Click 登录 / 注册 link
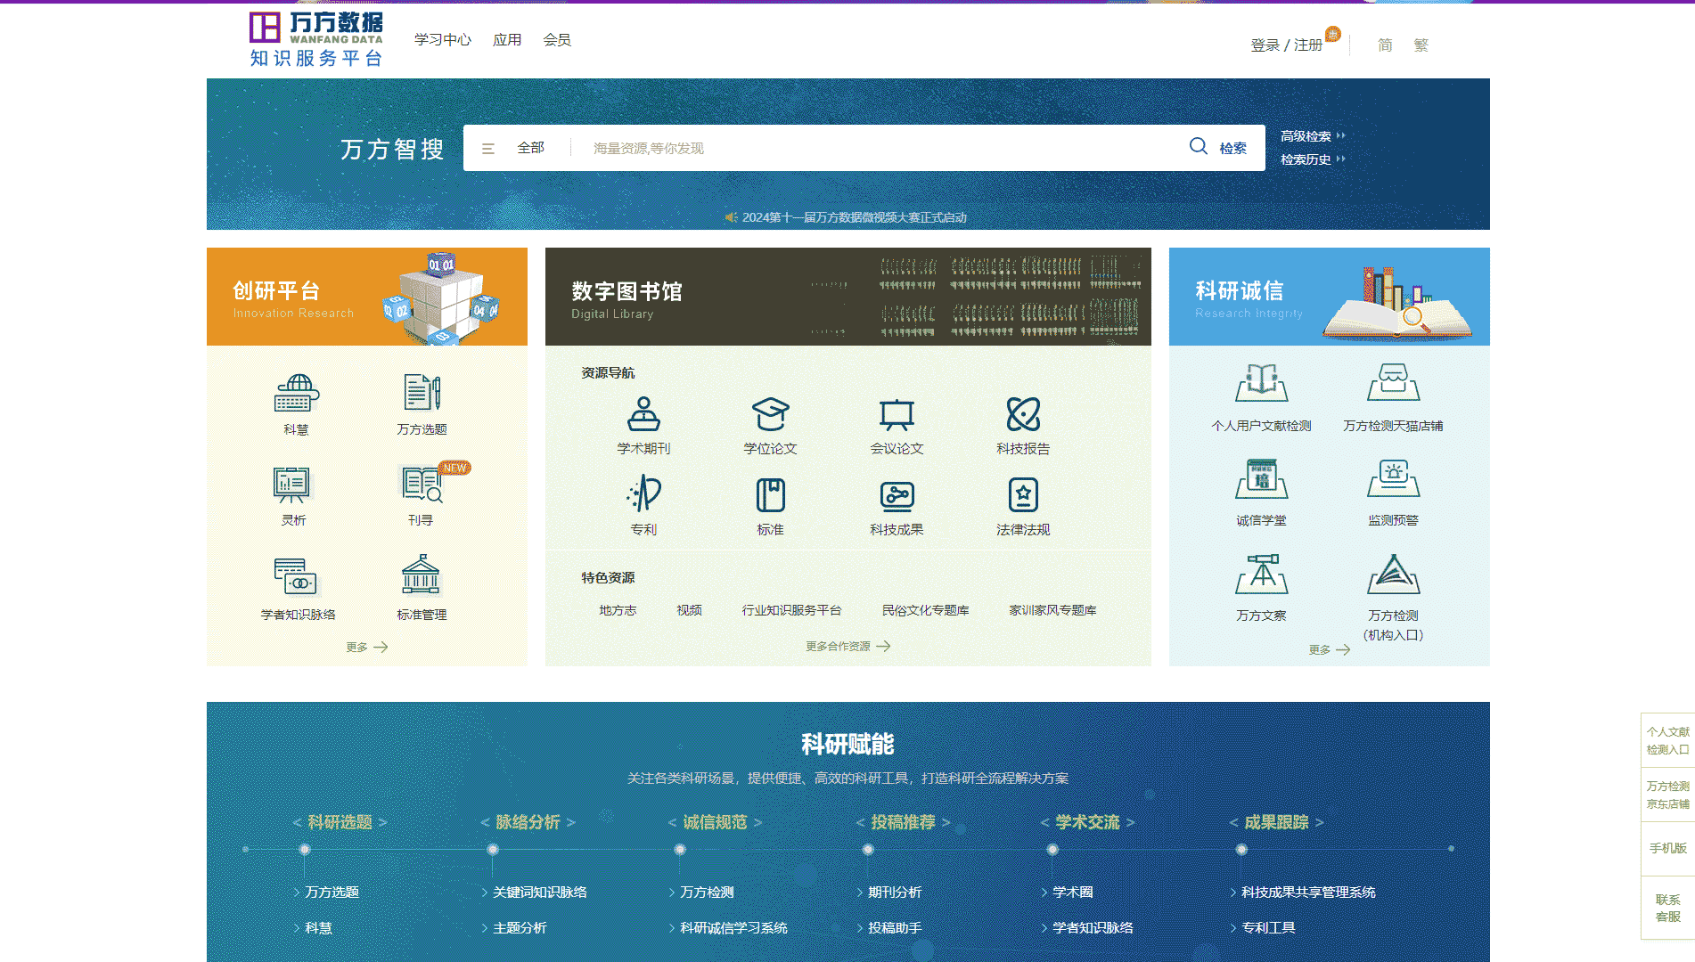The height and width of the screenshot is (962, 1695). (1286, 45)
